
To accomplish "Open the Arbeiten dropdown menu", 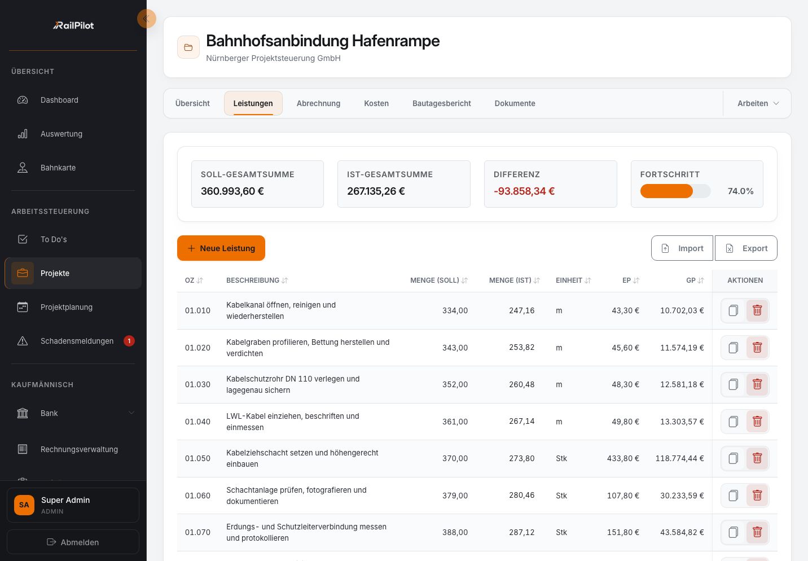I will pos(758,103).
